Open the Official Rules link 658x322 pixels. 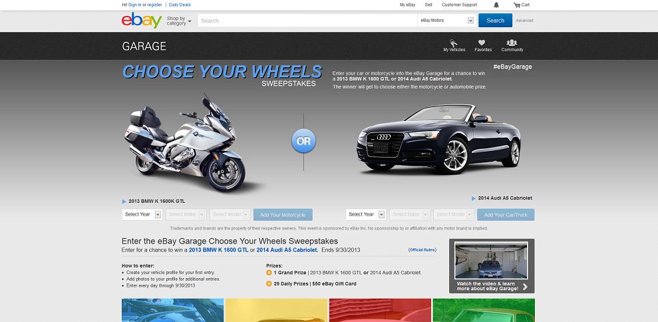point(422,249)
